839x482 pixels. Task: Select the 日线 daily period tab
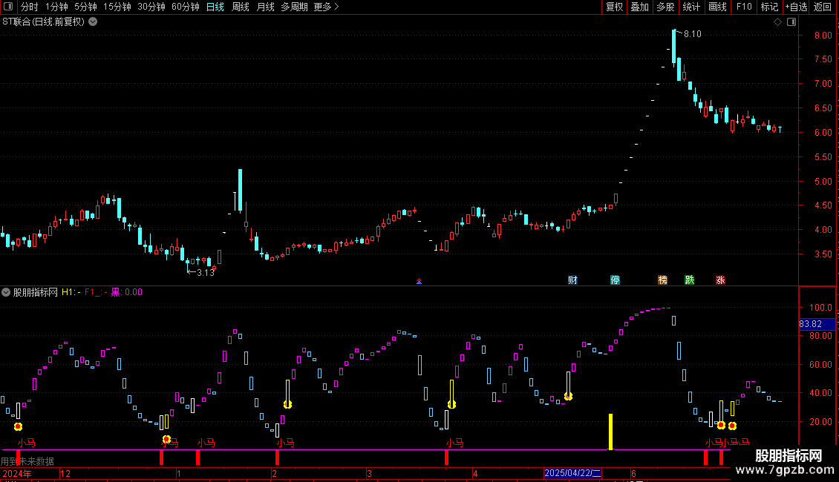click(215, 7)
